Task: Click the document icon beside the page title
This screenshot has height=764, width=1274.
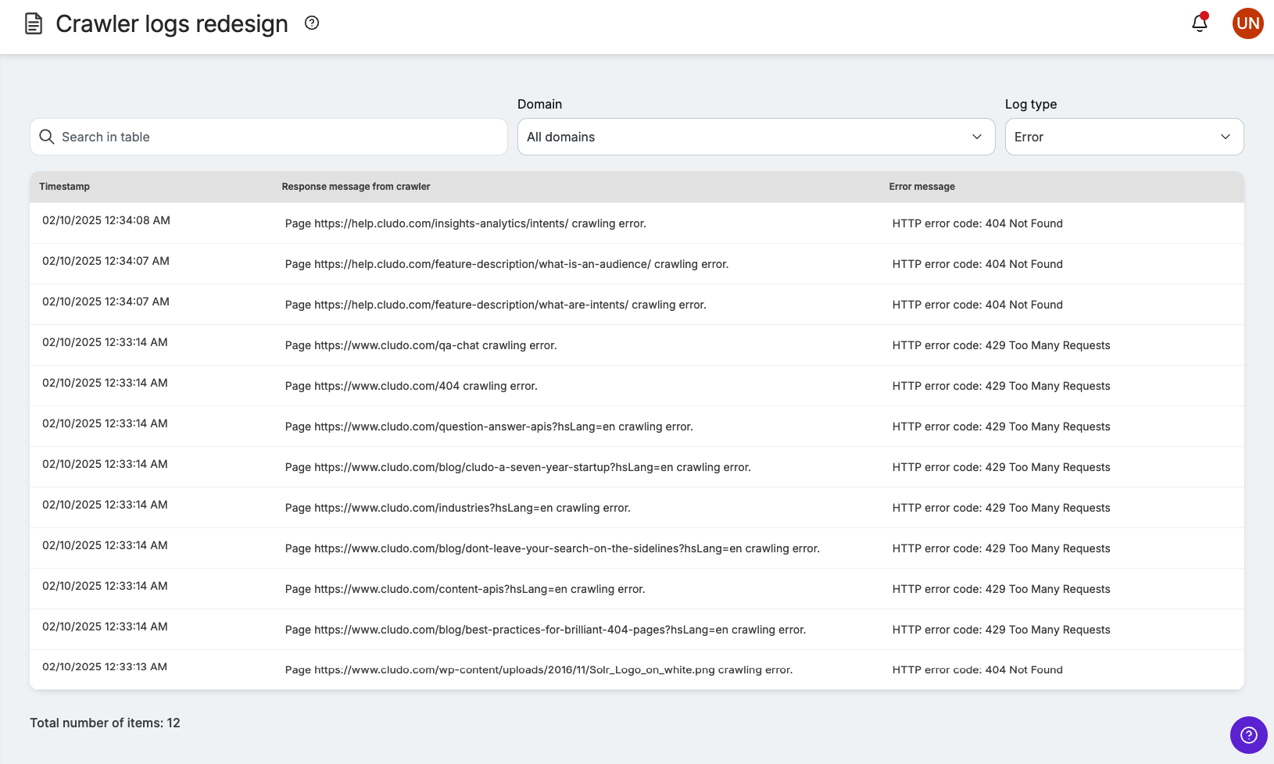Action: coord(33,23)
